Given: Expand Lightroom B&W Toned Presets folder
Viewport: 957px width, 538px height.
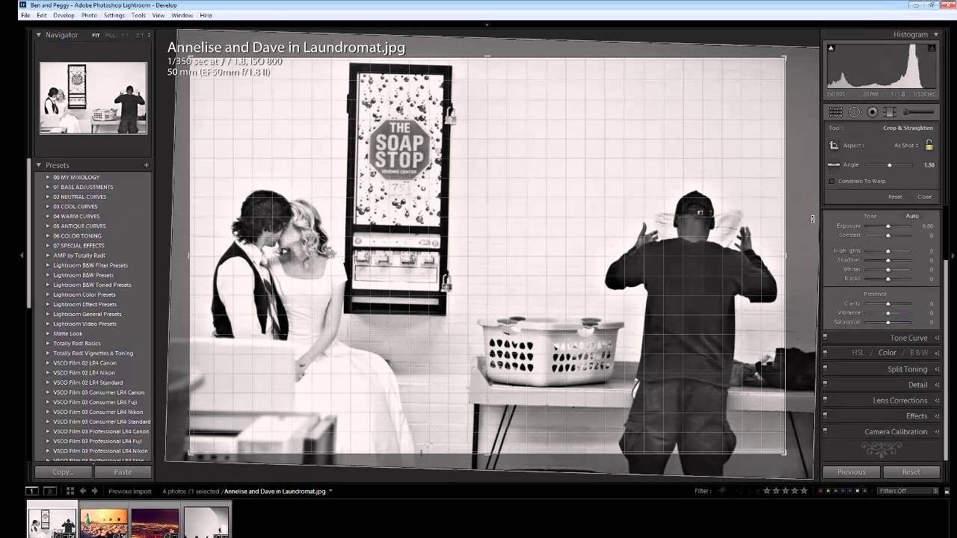Looking at the screenshot, I should (48, 285).
